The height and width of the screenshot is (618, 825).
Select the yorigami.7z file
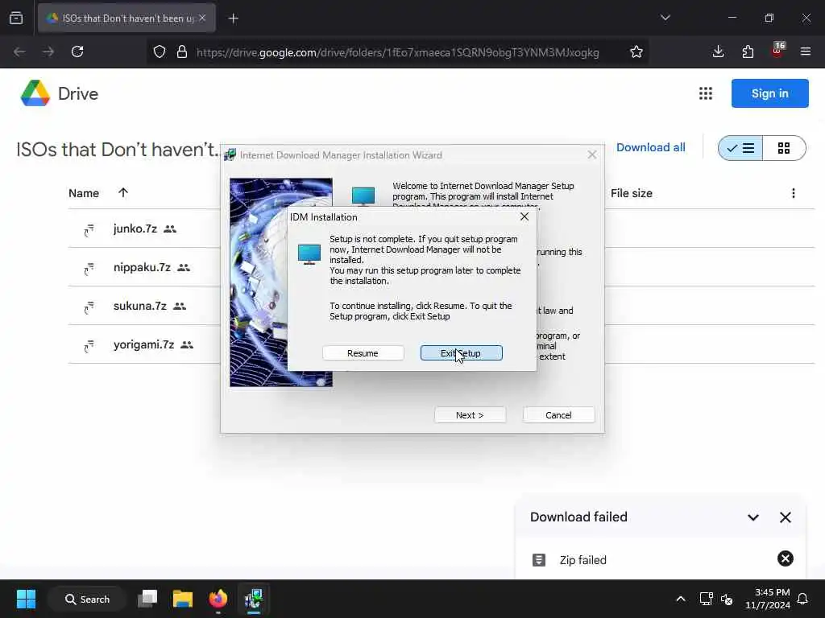point(143,344)
